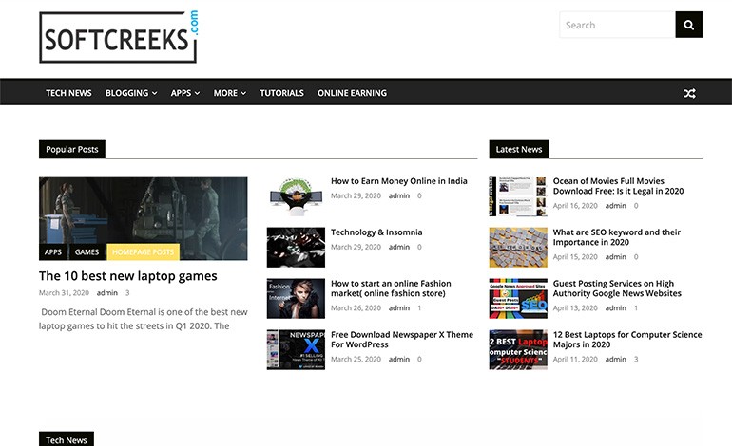This screenshot has width=732, height=446.
Task: Open 'Guest Posting Services' article link
Action: coord(617,288)
